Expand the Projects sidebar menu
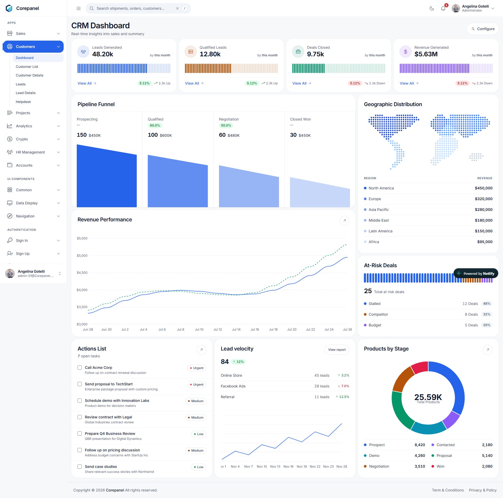Image resolution: width=503 pixels, height=498 pixels. tap(33, 113)
